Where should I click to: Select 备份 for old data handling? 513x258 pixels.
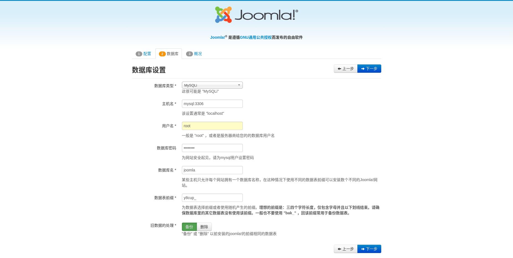coord(189,227)
